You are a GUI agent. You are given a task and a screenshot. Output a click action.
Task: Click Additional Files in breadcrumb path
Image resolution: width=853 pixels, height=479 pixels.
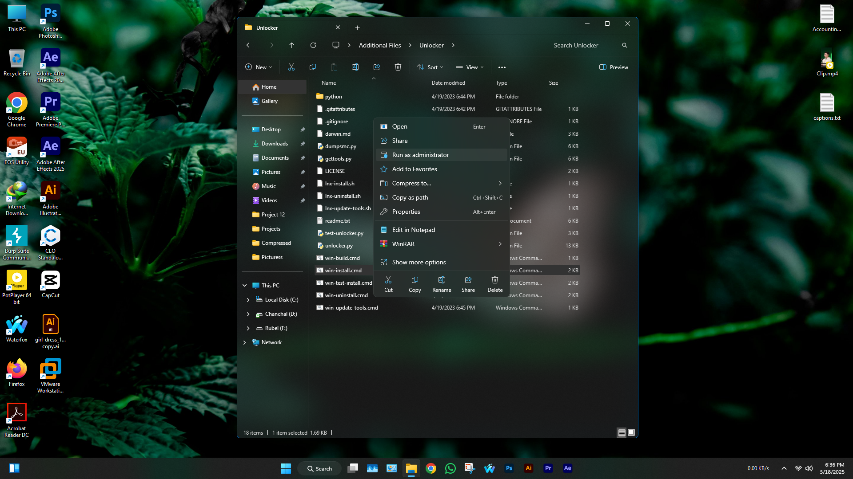pos(379,45)
